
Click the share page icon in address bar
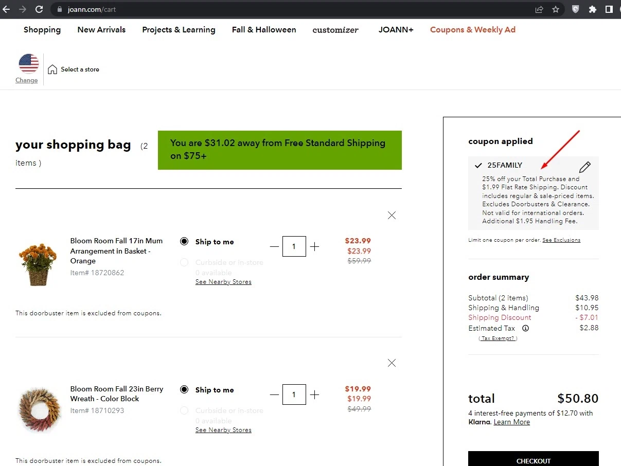point(539,9)
